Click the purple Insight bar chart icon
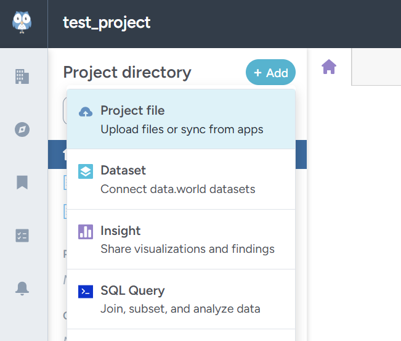The image size is (401, 341). coord(86,232)
